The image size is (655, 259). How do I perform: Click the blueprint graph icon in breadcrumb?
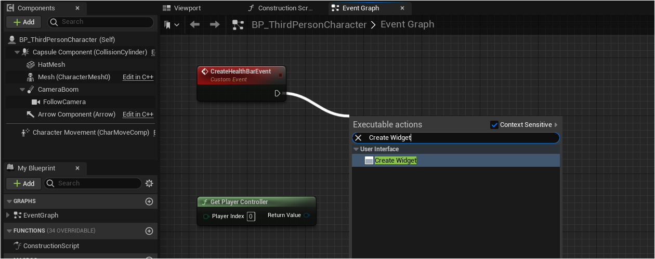[238, 25]
